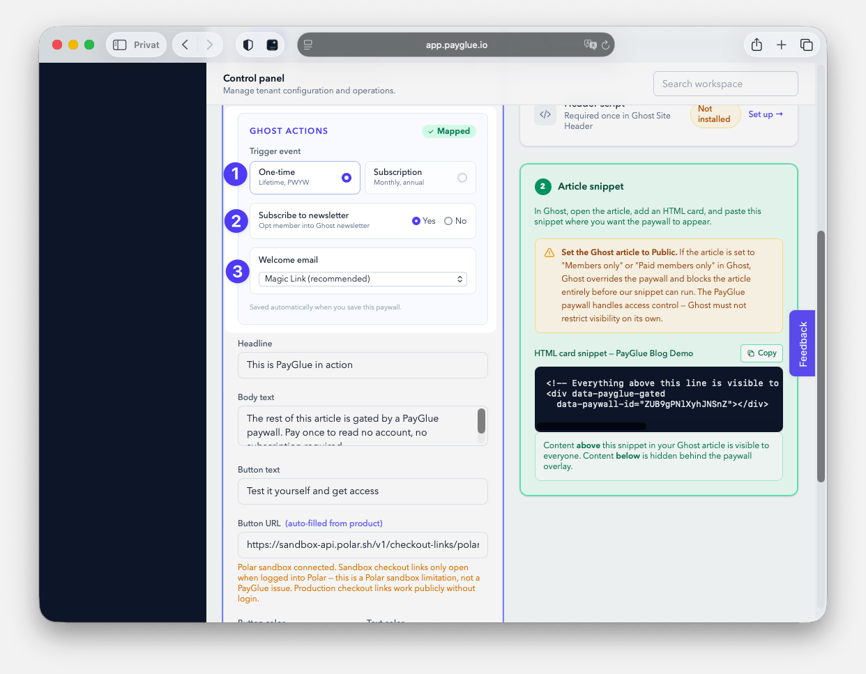Go back with the Safari back arrow
866x674 pixels.
[x=185, y=45]
